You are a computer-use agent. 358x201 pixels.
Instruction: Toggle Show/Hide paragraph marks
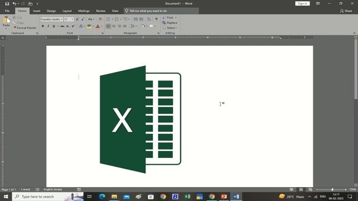157,19
